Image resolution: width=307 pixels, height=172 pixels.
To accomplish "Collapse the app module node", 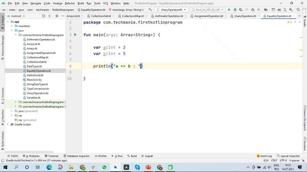I will [x=8, y=21].
